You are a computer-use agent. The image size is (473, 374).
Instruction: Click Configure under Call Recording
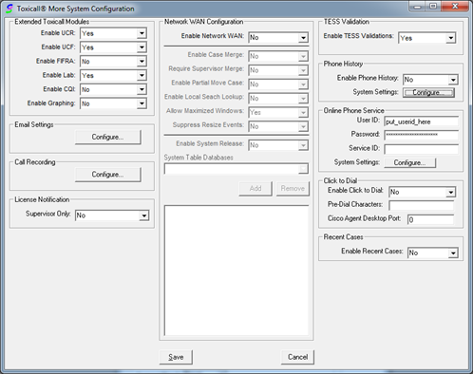point(108,175)
